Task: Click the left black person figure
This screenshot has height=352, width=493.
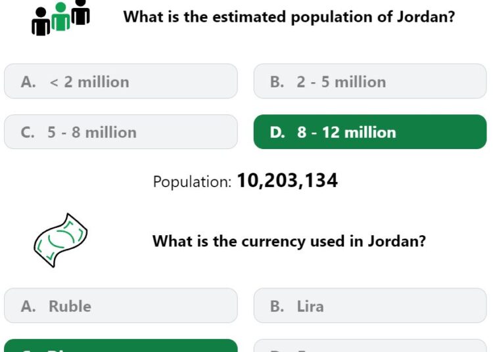Action: point(41,22)
